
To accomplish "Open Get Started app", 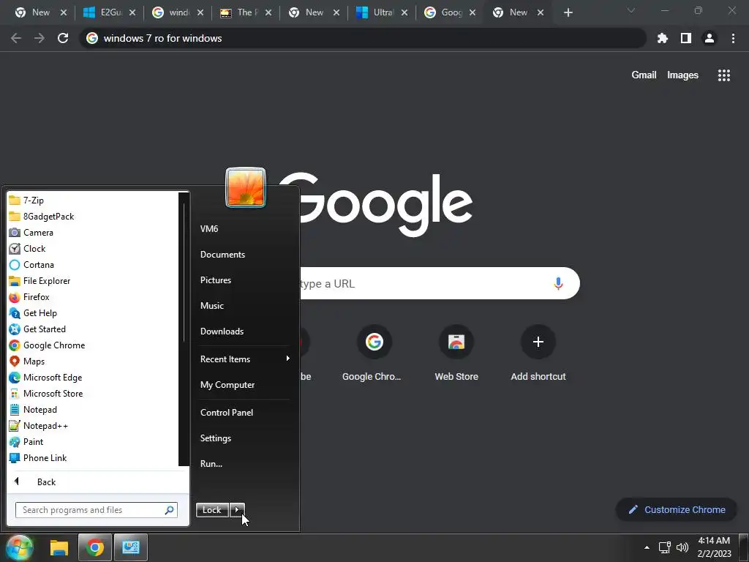I will tap(38, 329).
